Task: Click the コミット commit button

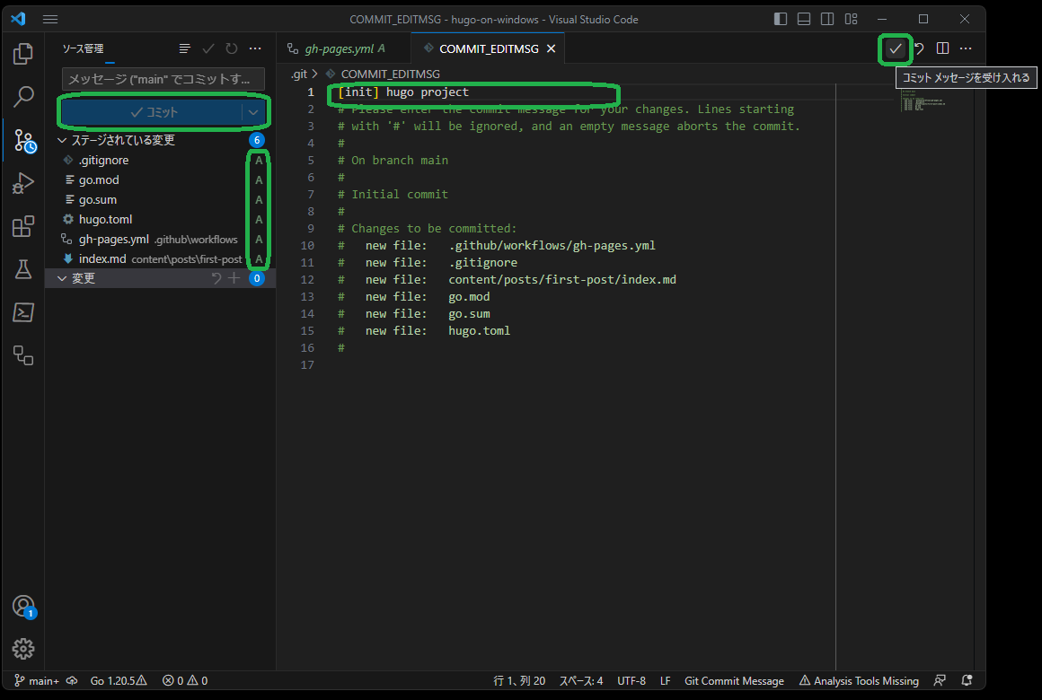Action: tap(153, 112)
